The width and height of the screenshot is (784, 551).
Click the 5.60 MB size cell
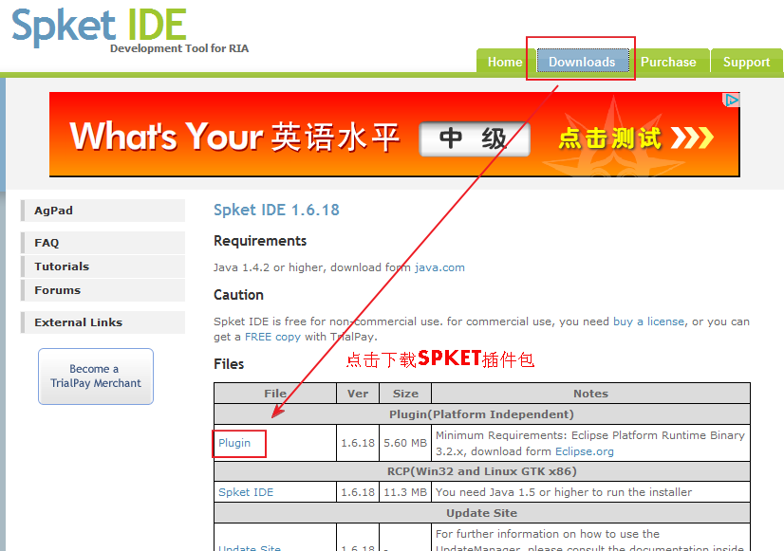point(405,443)
